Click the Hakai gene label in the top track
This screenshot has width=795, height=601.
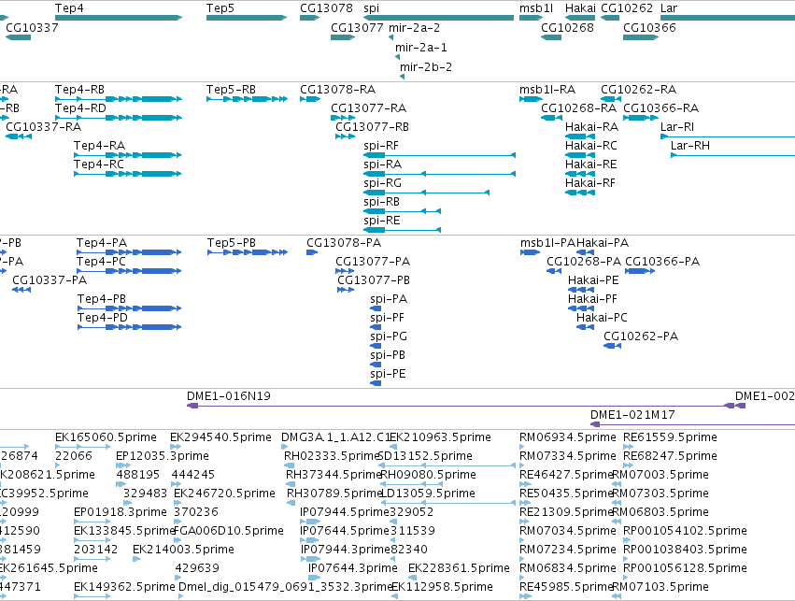(580, 8)
